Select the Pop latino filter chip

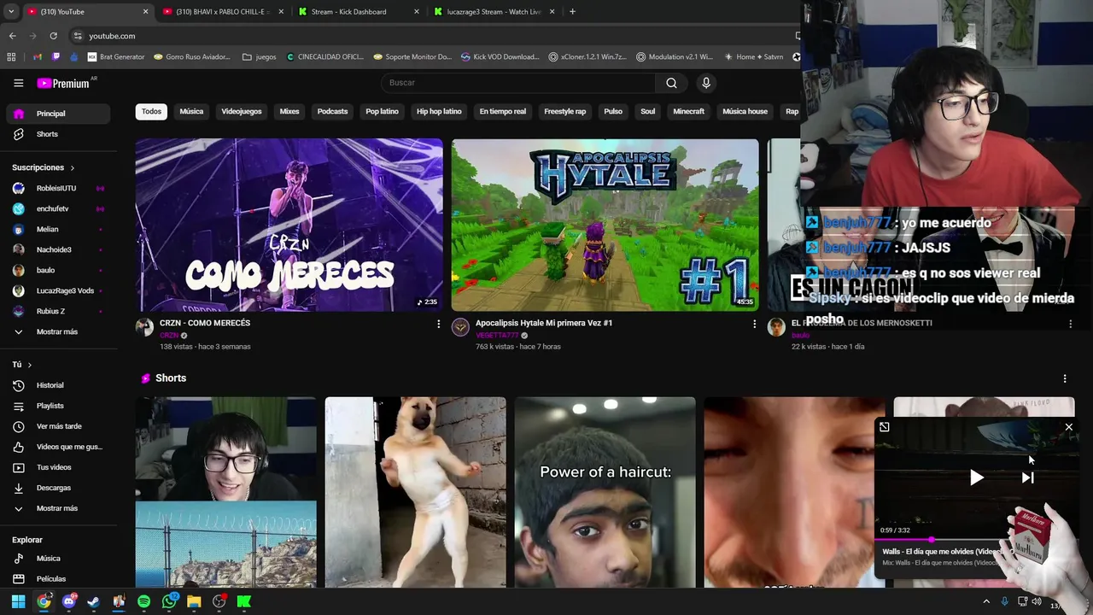(382, 112)
